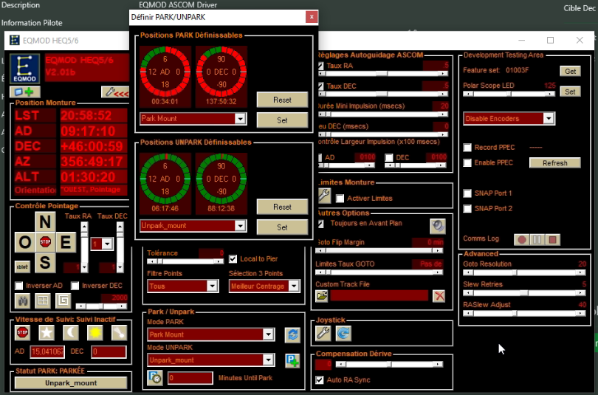This screenshot has width=598, height=395.
Task: Open the custom track file folder icon
Action: point(322,296)
